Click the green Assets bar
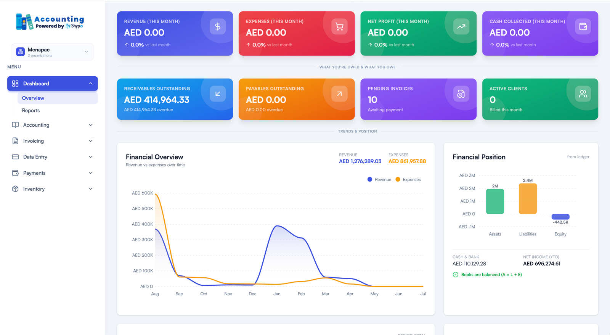This screenshot has width=610, height=335. point(495,201)
